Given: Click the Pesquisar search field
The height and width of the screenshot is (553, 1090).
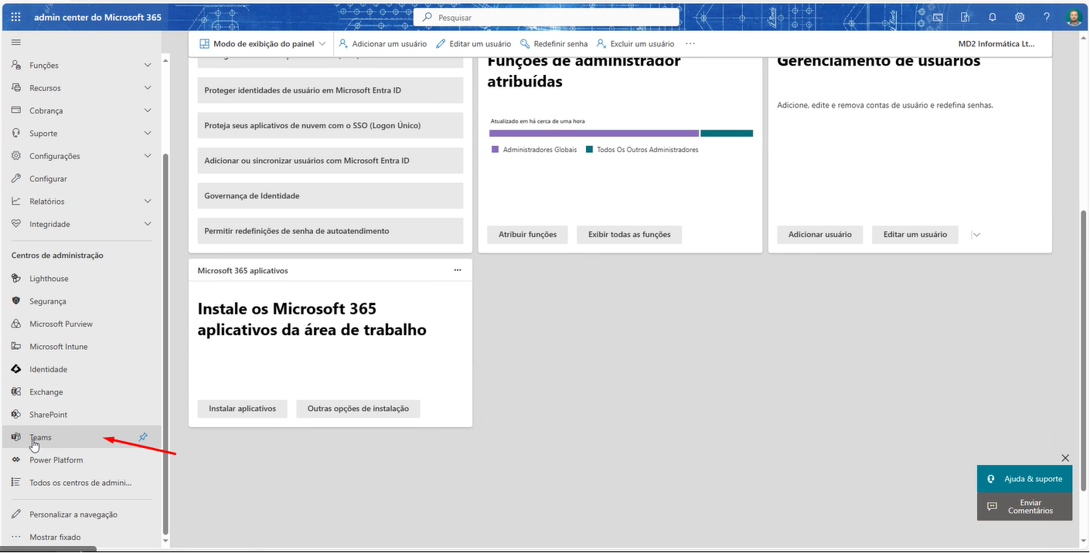Looking at the screenshot, I should (x=547, y=17).
